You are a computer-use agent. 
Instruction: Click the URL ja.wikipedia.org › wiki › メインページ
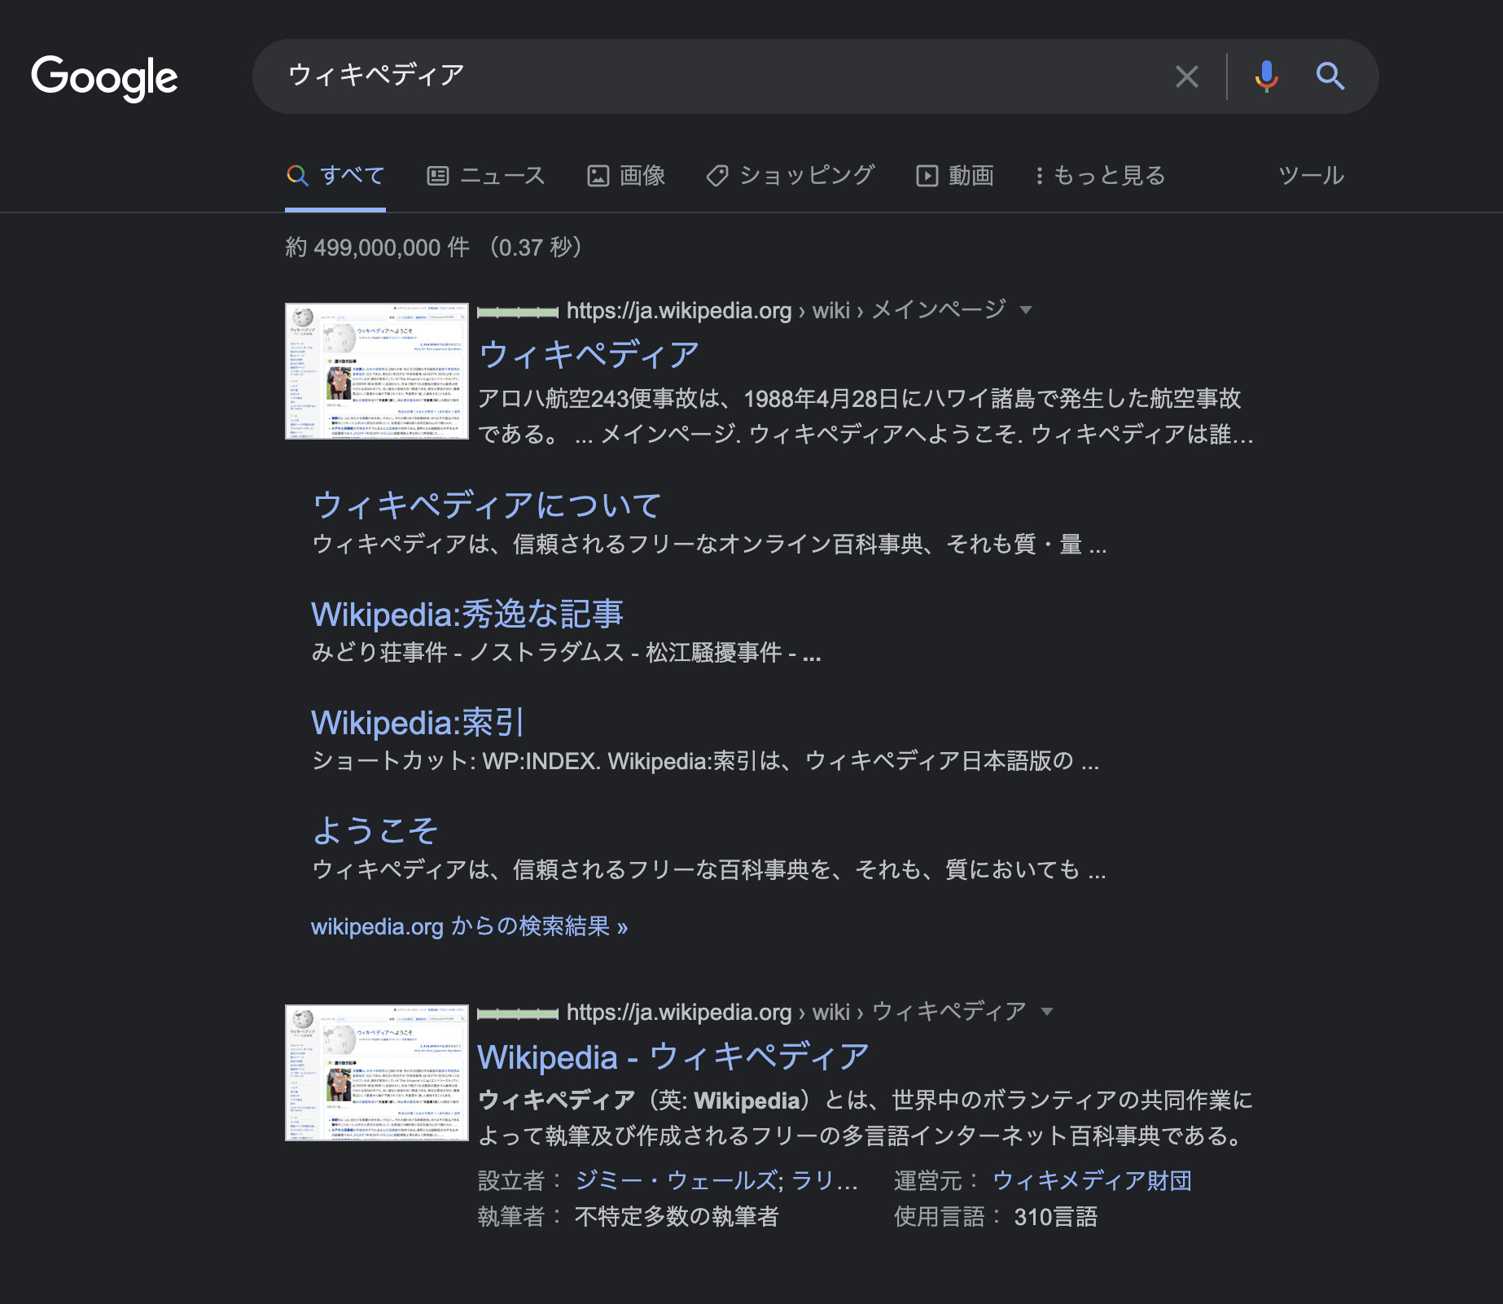click(x=786, y=310)
